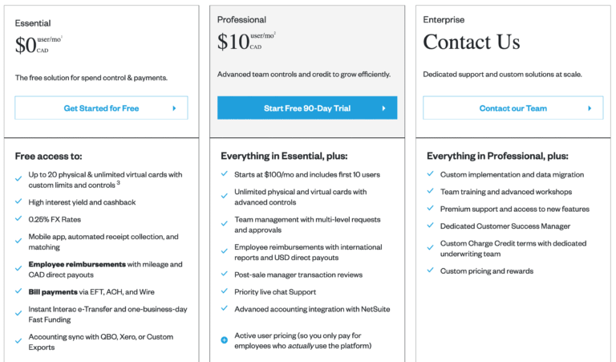Start the Free 90-Day Trial
The image size is (616, 362).
306,108
